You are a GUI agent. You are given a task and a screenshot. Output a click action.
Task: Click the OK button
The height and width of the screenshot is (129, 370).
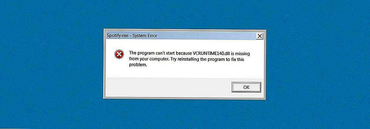click(246, 87)
